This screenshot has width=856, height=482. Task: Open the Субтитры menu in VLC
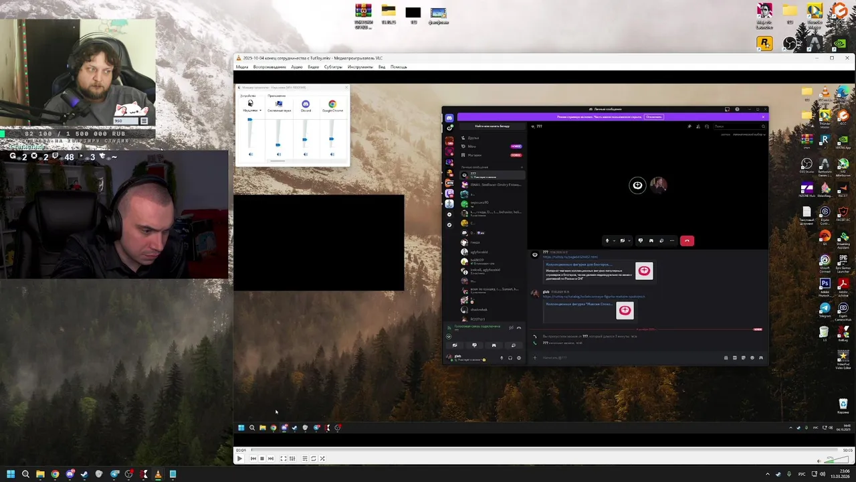pyautogui.click(x=333, y=67)
